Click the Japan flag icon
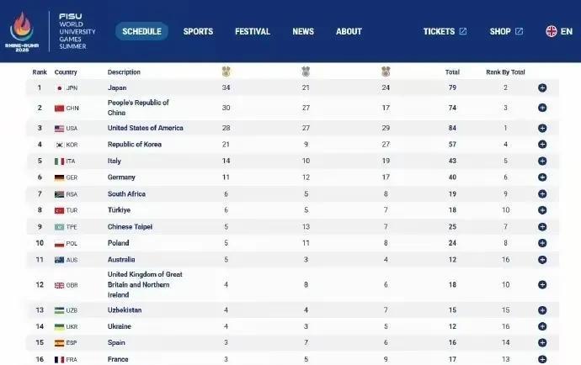 tap(59, 88)
